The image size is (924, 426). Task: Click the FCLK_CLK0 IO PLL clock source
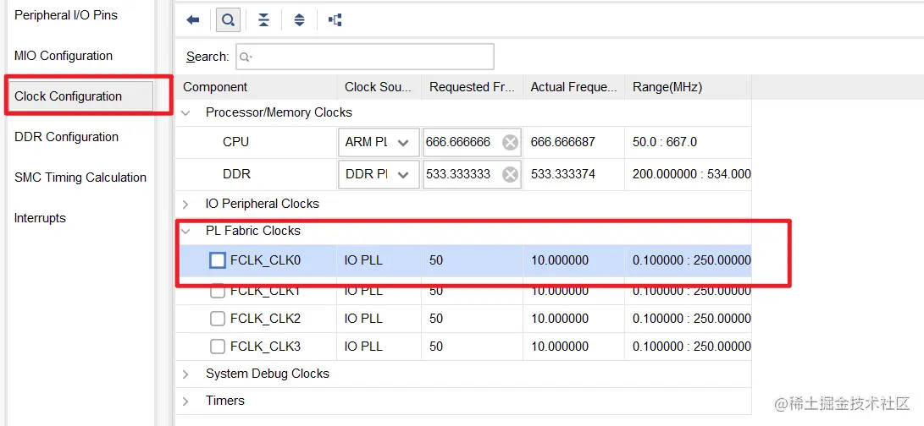(363, 260)
